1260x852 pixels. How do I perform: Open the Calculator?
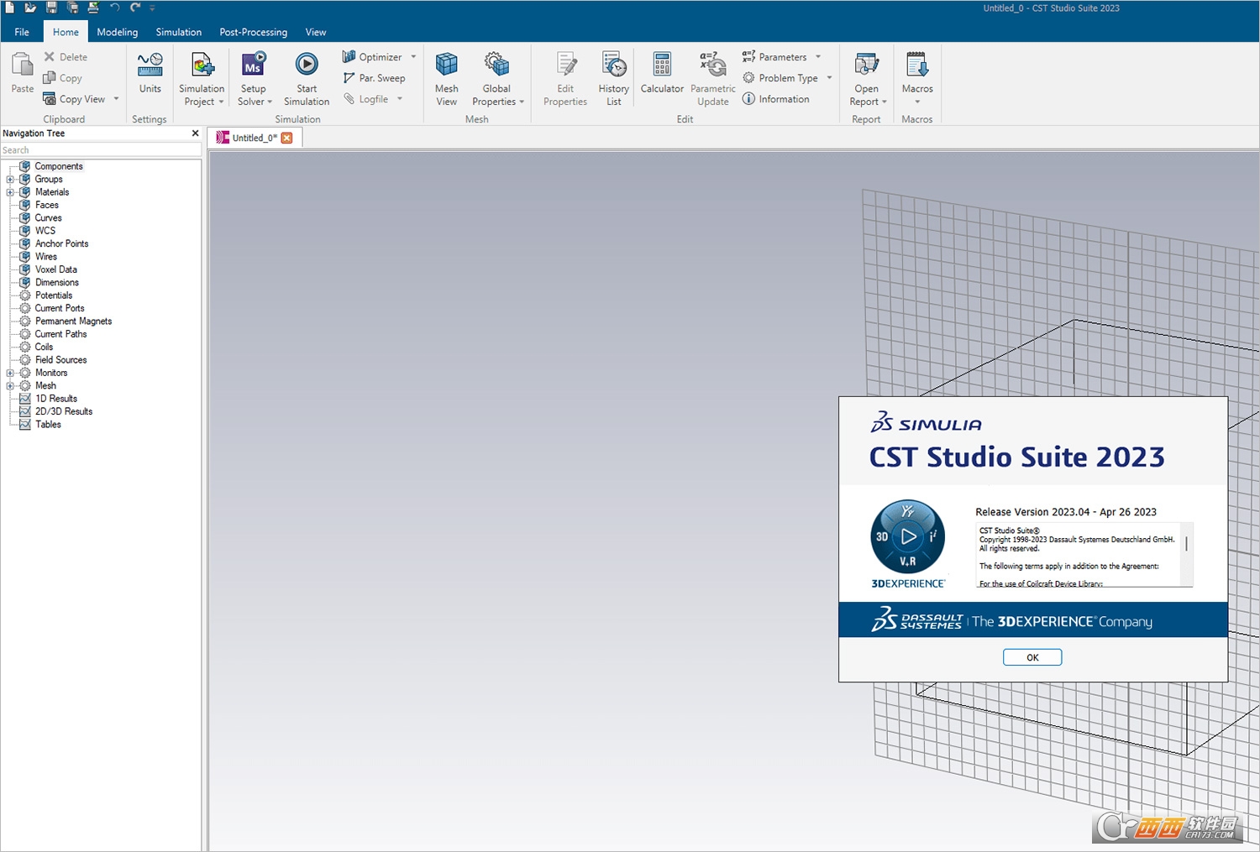coord(662,72)
